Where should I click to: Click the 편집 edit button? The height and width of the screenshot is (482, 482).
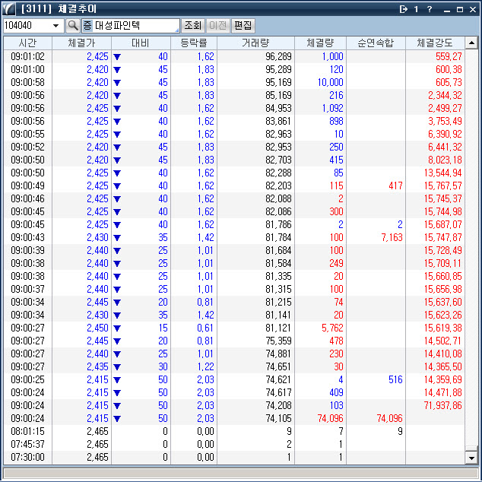click(243, 25)
